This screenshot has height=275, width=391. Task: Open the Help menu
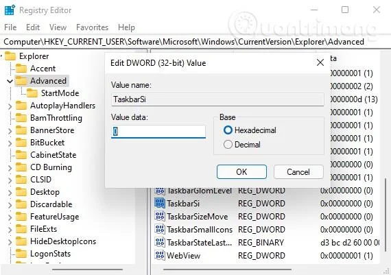tap(126, 27)
